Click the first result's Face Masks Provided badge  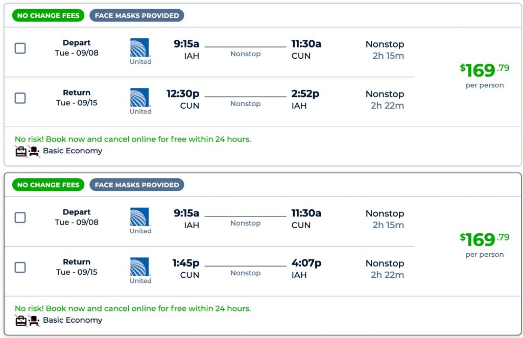137,16
